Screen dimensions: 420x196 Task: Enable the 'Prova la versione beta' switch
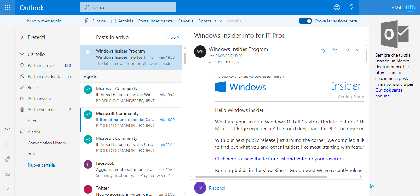pyautogui.click(x=305, y=21)
